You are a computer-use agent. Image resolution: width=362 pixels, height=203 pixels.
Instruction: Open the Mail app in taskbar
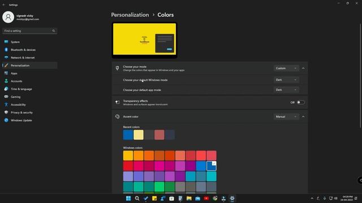(x=197, y=198)
